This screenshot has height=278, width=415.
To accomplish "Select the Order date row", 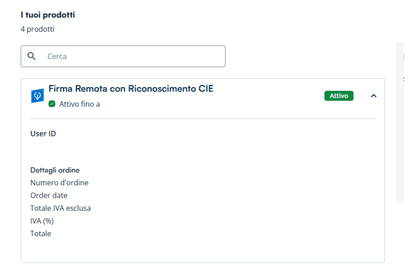I will pos(49,196).
